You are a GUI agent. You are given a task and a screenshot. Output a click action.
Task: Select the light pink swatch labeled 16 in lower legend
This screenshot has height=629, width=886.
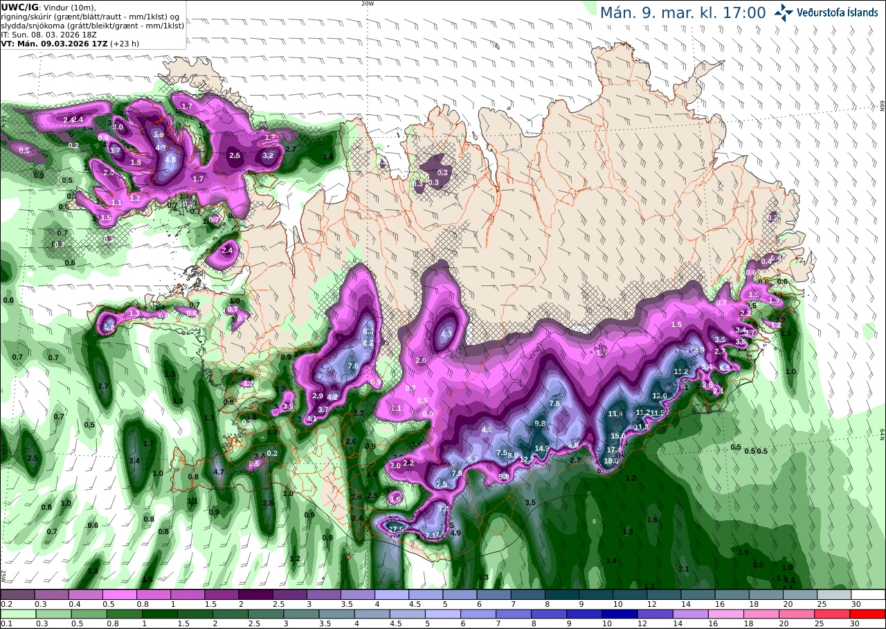coord(725,614)
